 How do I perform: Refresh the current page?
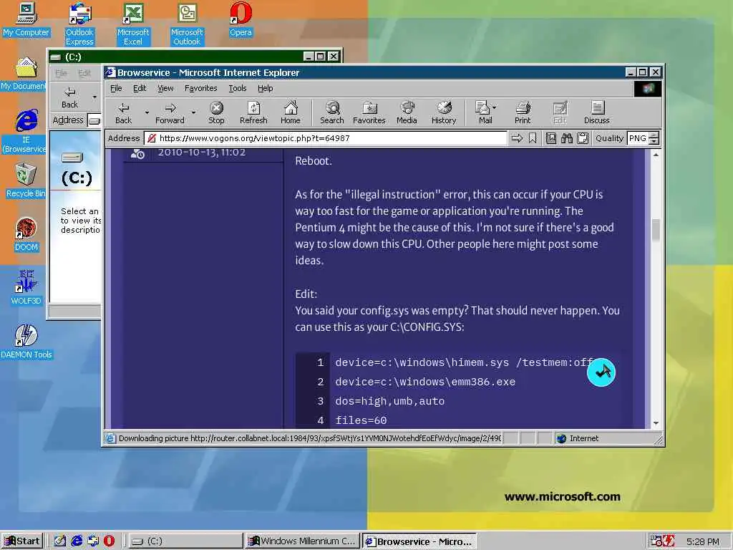pos(253,112)
